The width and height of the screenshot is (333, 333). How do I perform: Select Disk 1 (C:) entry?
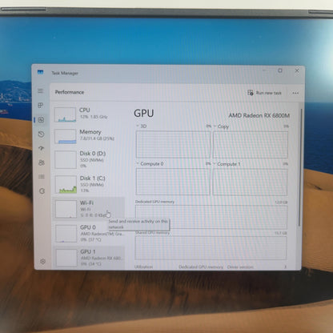[x=89, y=184]
